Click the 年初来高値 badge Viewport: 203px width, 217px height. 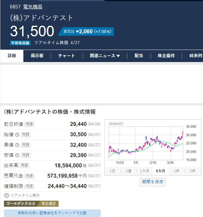(x=20, y=43)
